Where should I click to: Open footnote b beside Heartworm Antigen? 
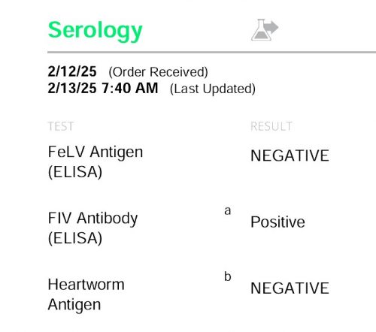point(228,276)
